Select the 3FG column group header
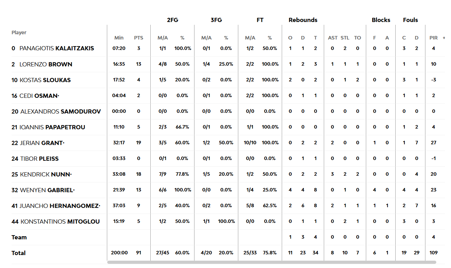Screen dimensions: 451x268 click(x=216, y=20)
